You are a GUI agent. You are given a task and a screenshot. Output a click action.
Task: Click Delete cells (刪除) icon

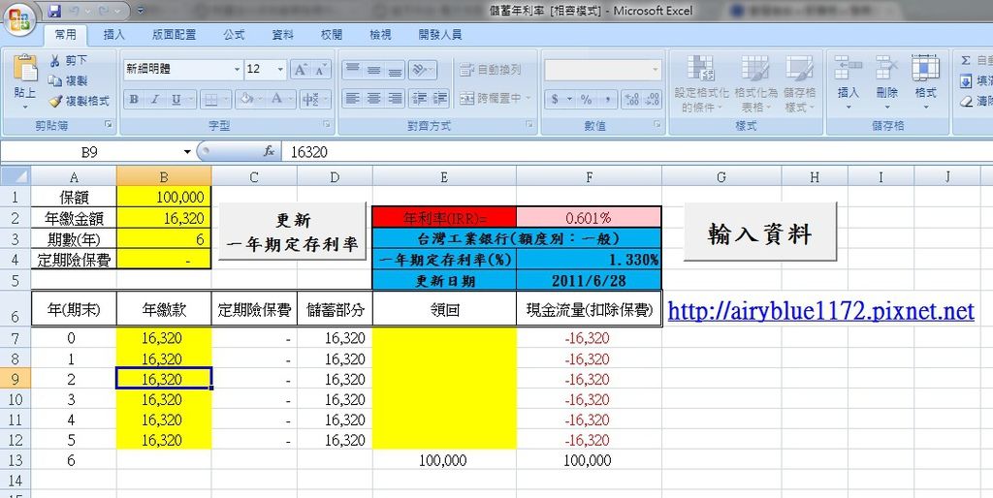[887, 67]
